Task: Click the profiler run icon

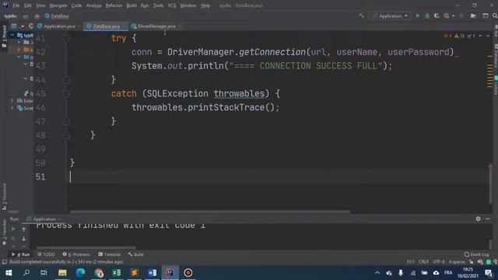Action: 447,16
